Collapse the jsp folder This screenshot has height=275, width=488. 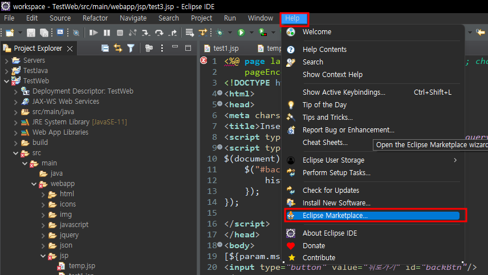(x=43, y=256)
